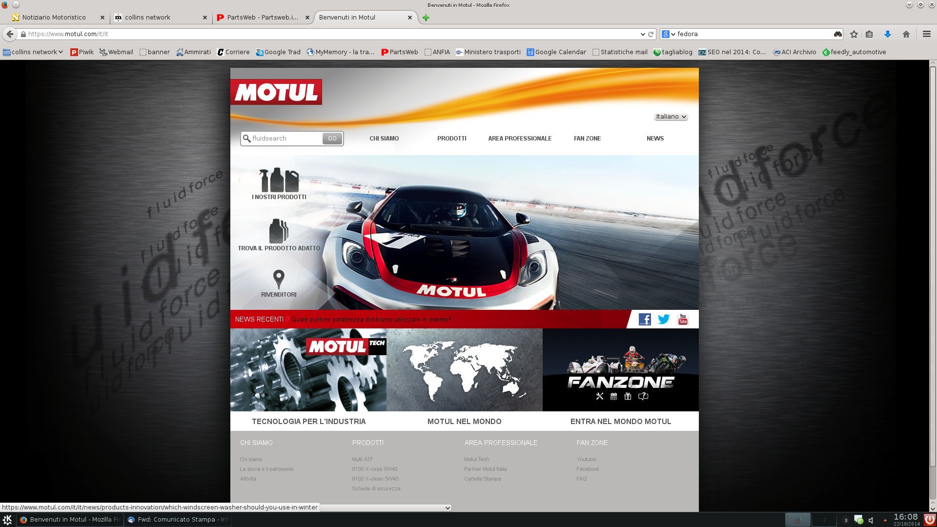
Task: Open the Firefox hamburger menu
Action: (926, 34)
